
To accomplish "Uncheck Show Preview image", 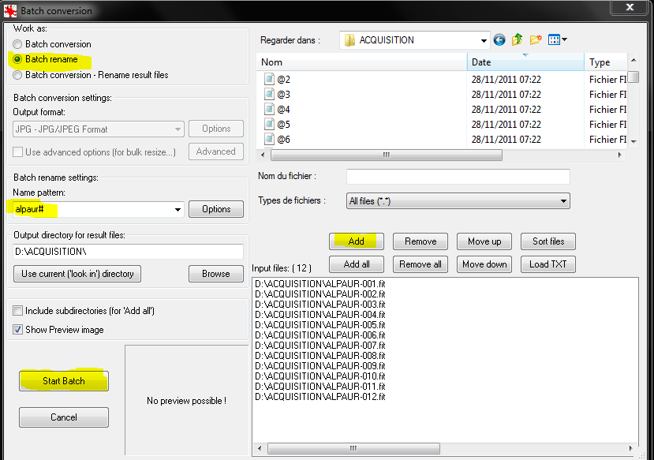I will click(18, 330).
